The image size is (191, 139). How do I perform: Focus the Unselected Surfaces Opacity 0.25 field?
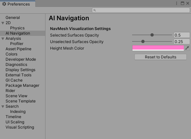point(182,41)
